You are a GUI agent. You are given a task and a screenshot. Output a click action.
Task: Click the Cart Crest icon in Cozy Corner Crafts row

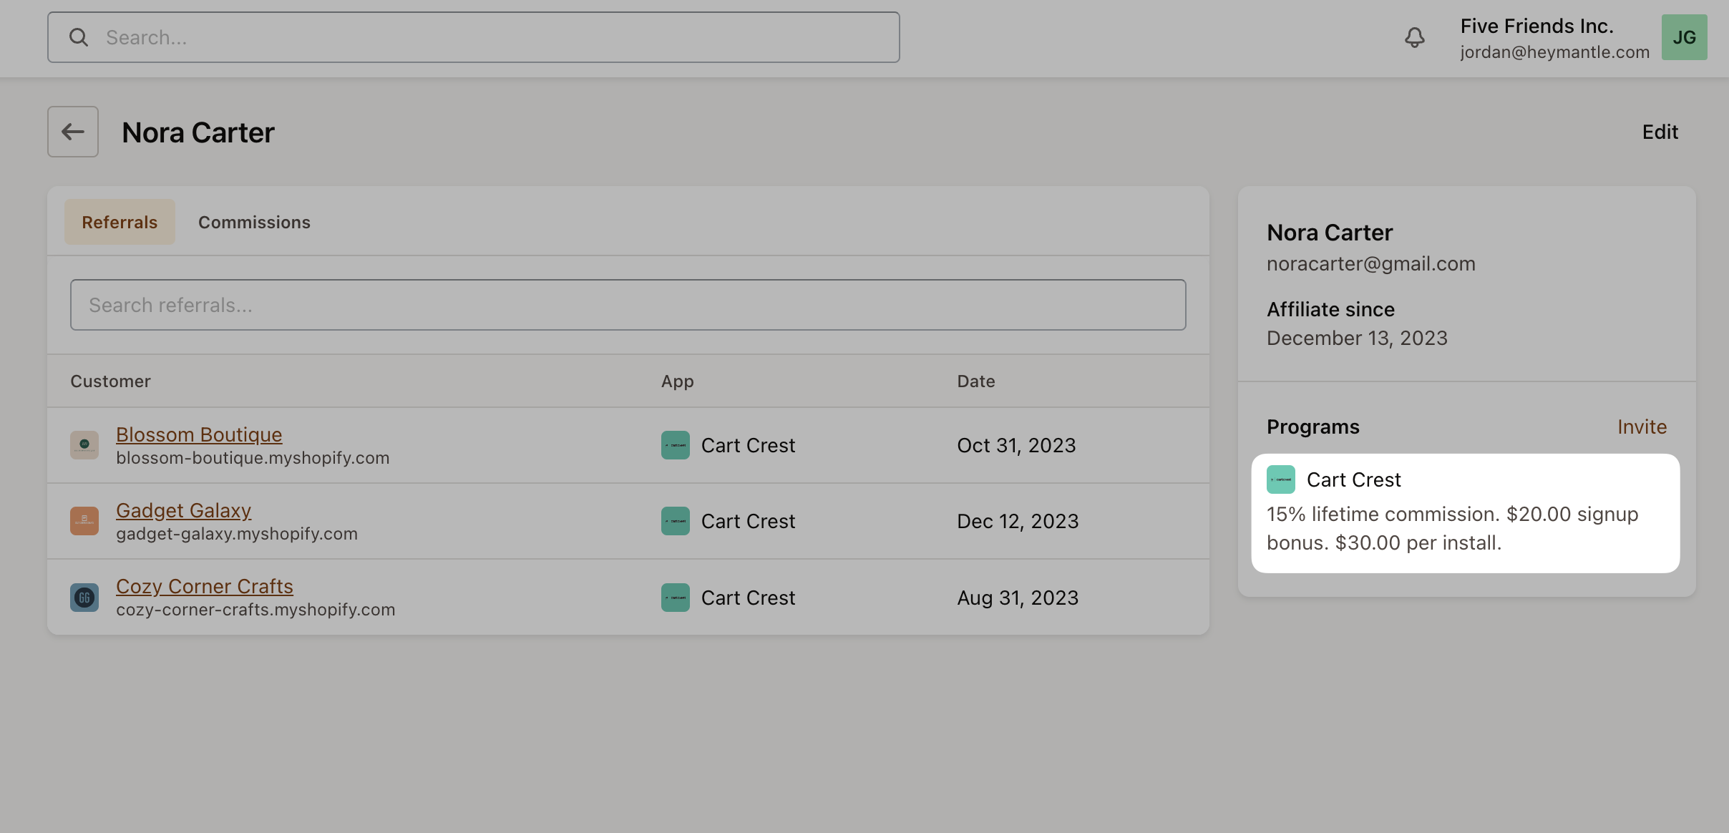[x=675, y=597]
